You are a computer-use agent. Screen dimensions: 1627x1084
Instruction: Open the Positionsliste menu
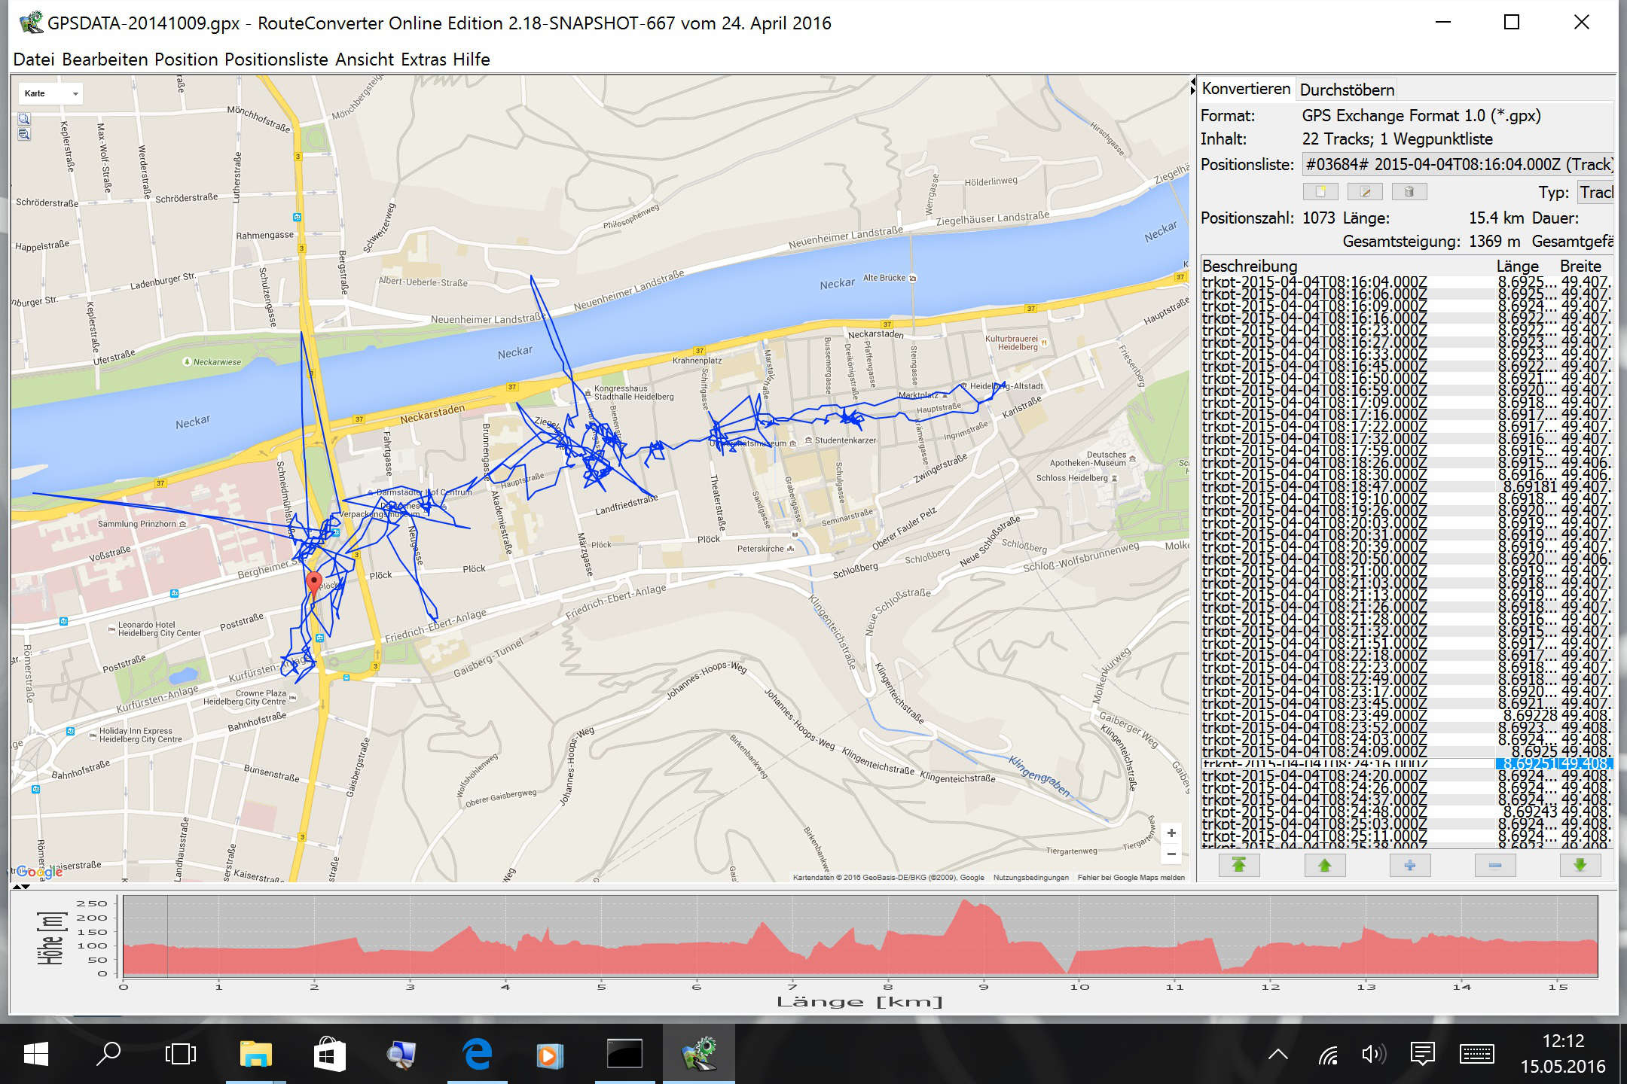pyautogui.click(x=276, y=59)
